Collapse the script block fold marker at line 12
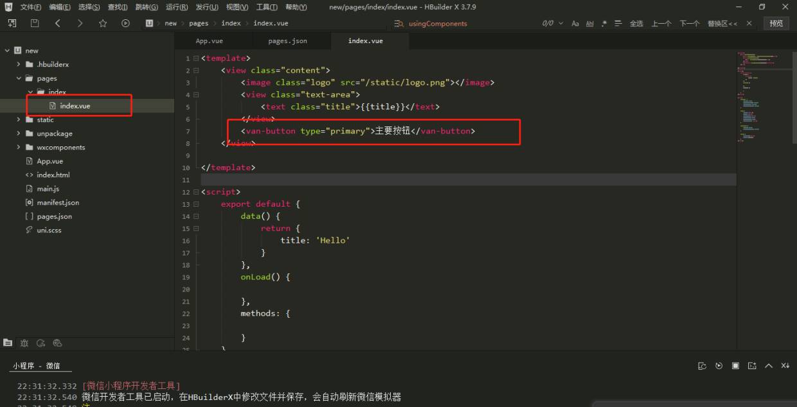Screen dimensions: 797x407 (x=196, y=191)
